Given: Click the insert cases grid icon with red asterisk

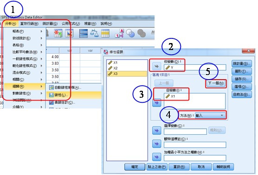Looking at the screenshot, I should coord(58,33).
